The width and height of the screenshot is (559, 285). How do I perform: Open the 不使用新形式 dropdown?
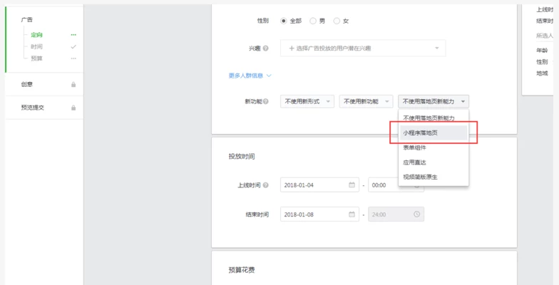click(307, 102)
